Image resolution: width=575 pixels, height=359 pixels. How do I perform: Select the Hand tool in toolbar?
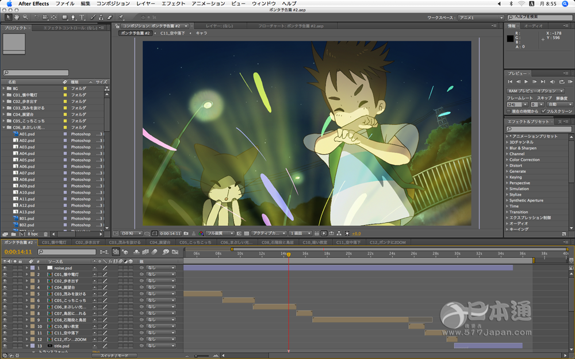click(17, 17)
